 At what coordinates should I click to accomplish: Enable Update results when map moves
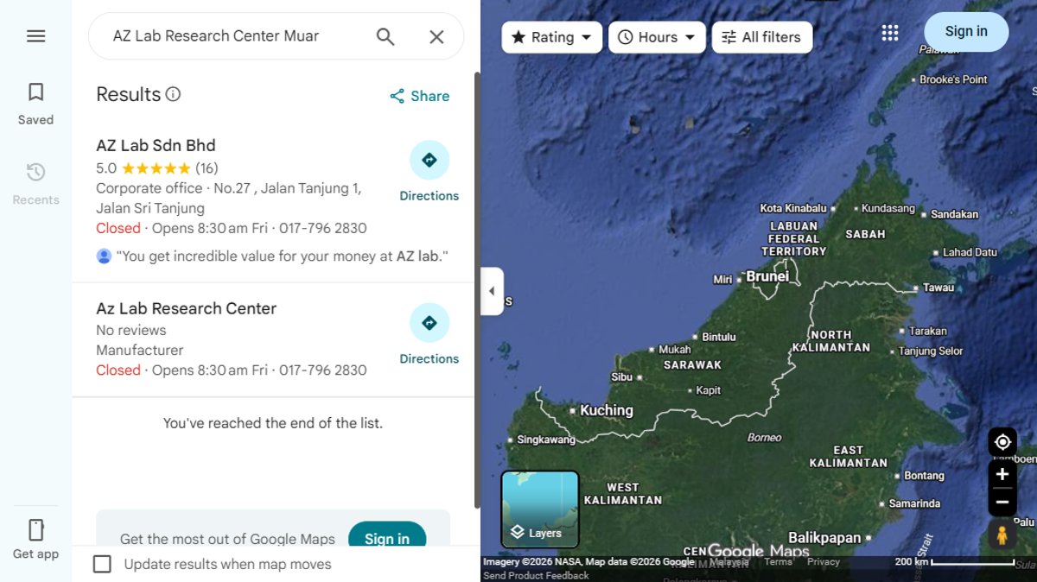click(x=102, y=564)
